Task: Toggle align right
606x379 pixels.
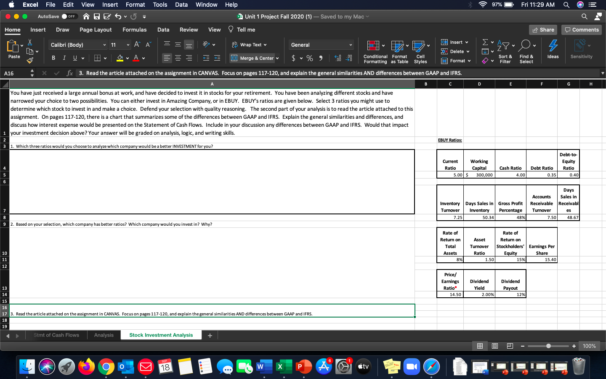Action: [x=189, y=58]
